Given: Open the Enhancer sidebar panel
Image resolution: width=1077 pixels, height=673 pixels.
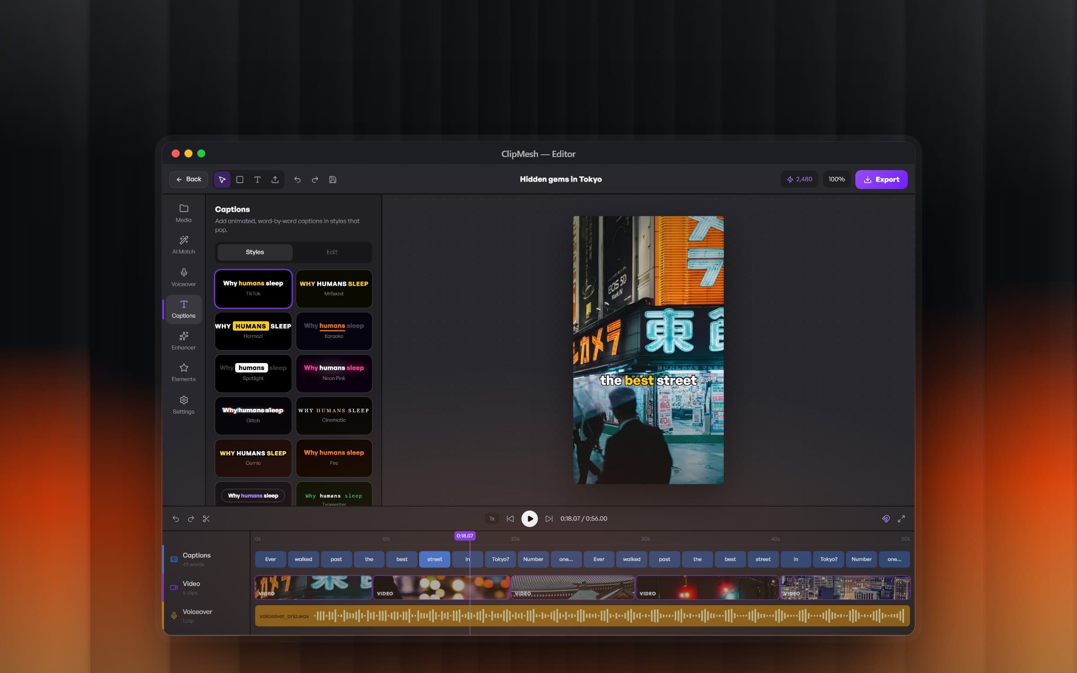Looking at the screenshot, I should 184,341.
